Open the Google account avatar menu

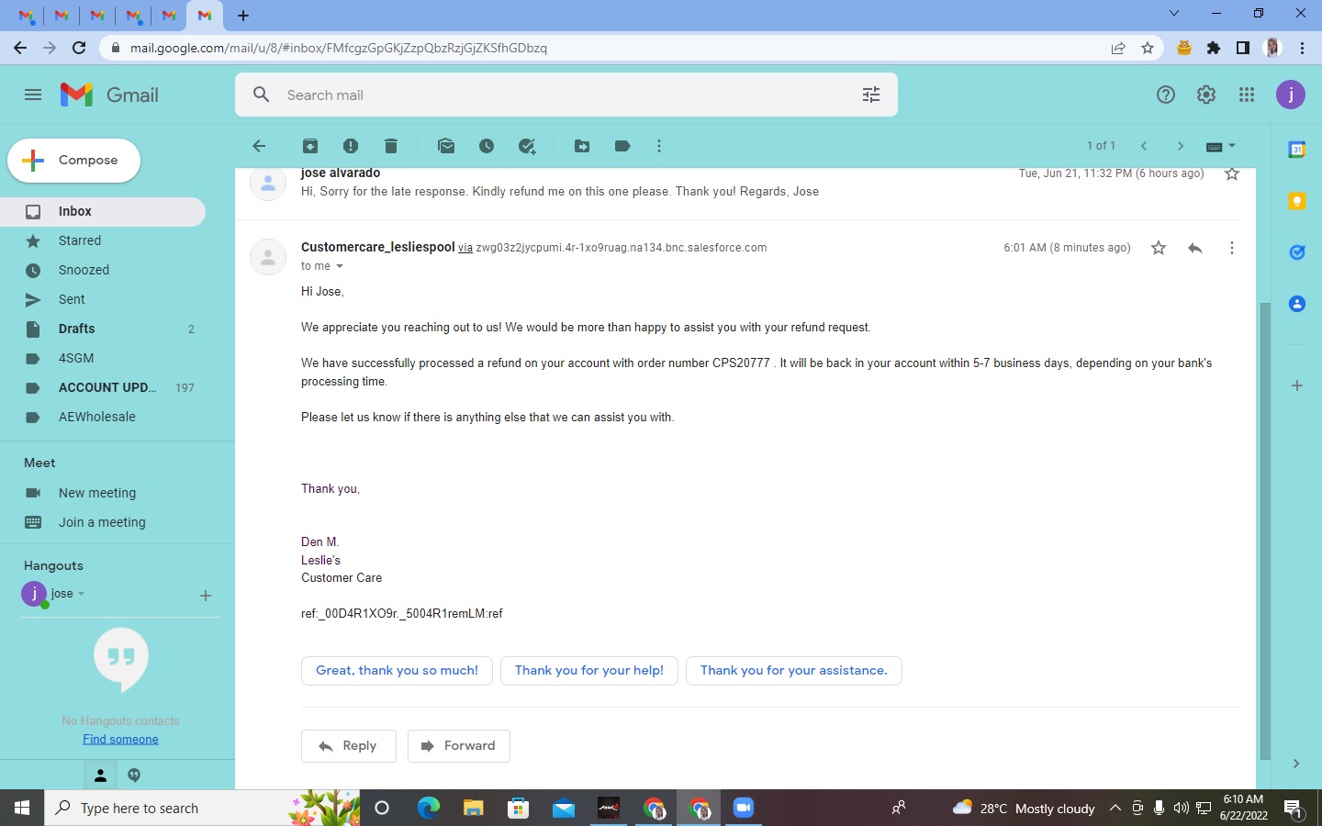[x=1291, y=95]
